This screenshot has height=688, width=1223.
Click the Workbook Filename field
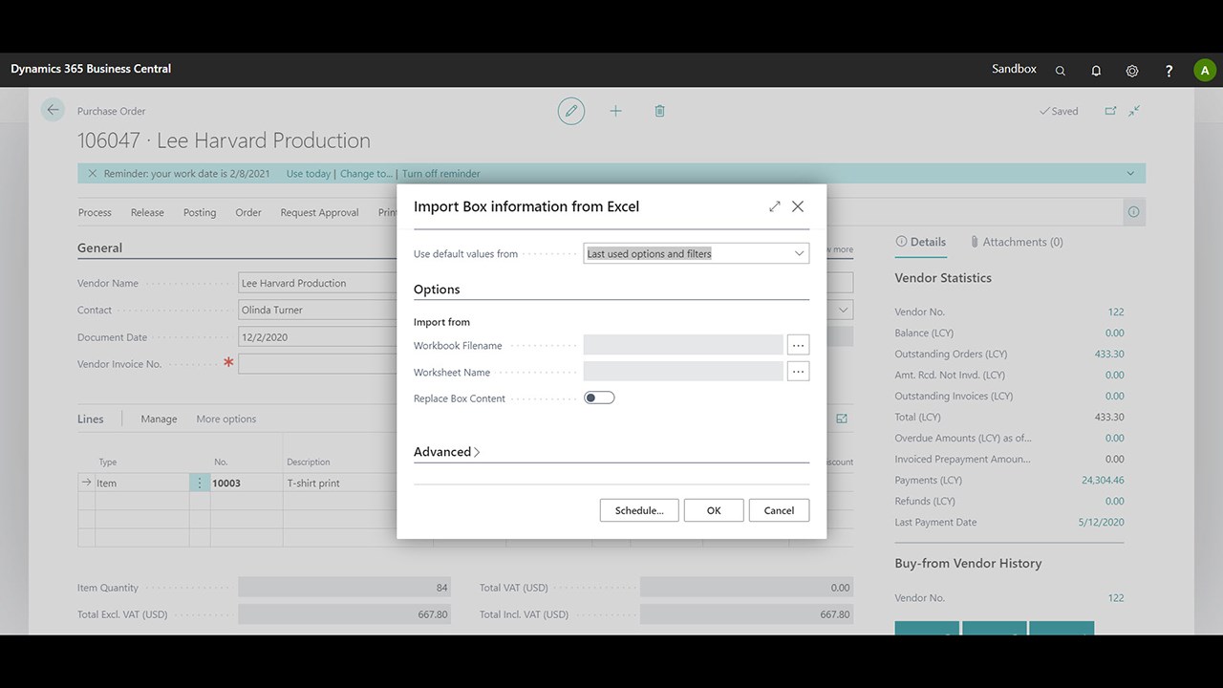(683, 345)
